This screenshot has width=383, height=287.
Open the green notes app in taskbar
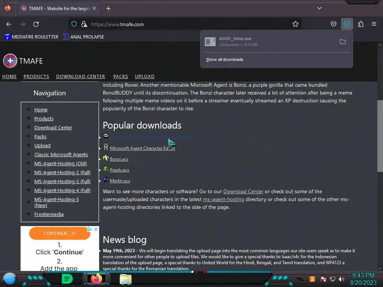[67, 279]
